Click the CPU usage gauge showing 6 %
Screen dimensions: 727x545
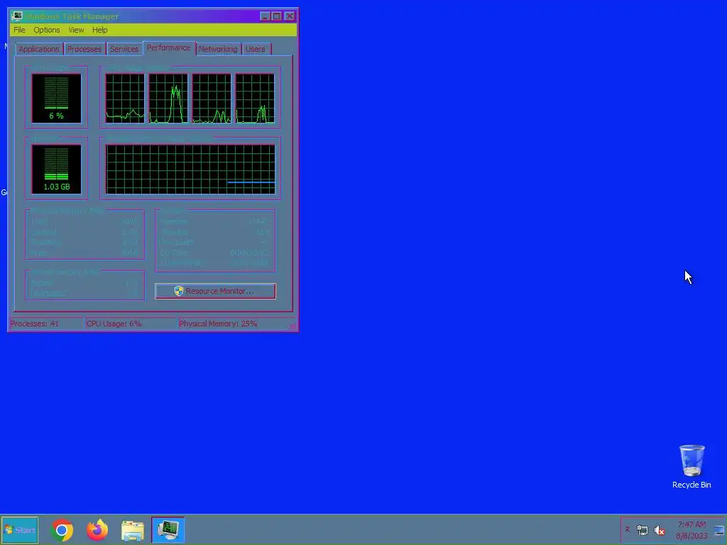(x=56, y=98)
